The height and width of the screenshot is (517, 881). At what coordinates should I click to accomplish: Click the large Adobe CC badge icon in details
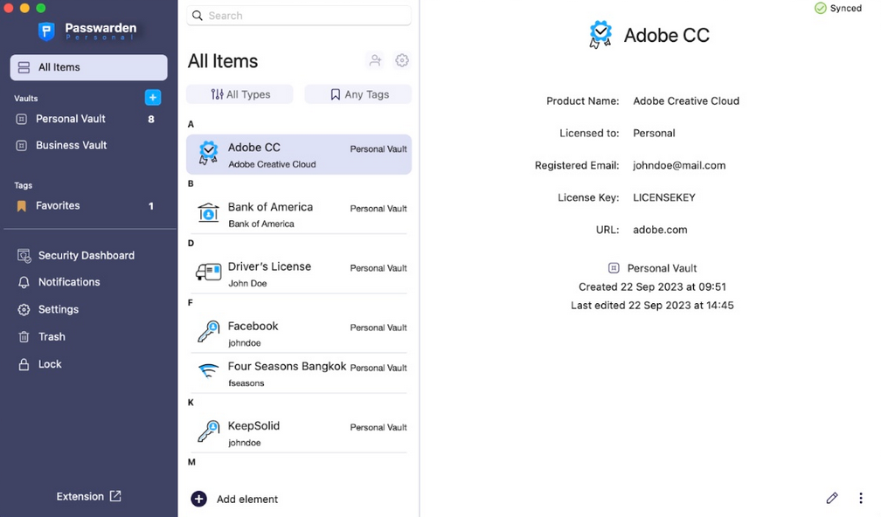click(x=600, y=35)
